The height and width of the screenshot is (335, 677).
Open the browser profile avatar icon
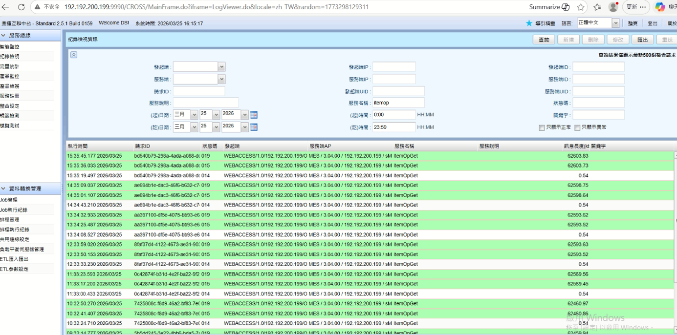[613, 7]
